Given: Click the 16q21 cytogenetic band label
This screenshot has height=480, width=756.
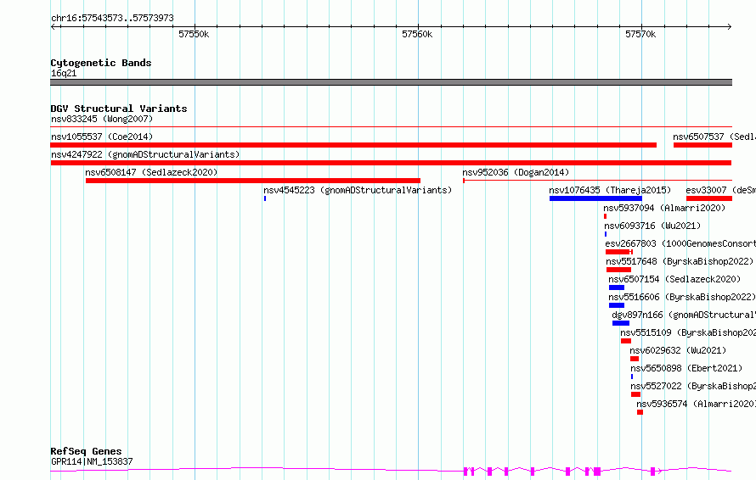Looking at the screenshot, I should click(x=64, y=73).
